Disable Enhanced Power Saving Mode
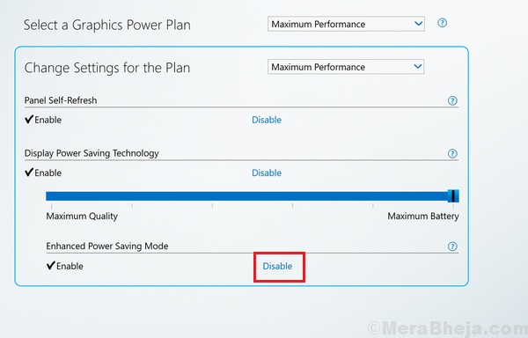Screen dimensions: 528x338 click(277, 267)
